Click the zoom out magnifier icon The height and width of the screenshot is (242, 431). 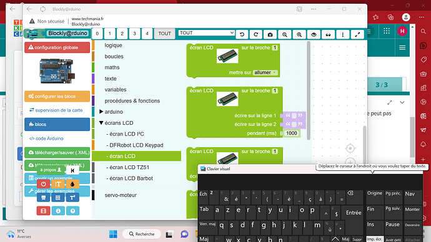[285, 34]
